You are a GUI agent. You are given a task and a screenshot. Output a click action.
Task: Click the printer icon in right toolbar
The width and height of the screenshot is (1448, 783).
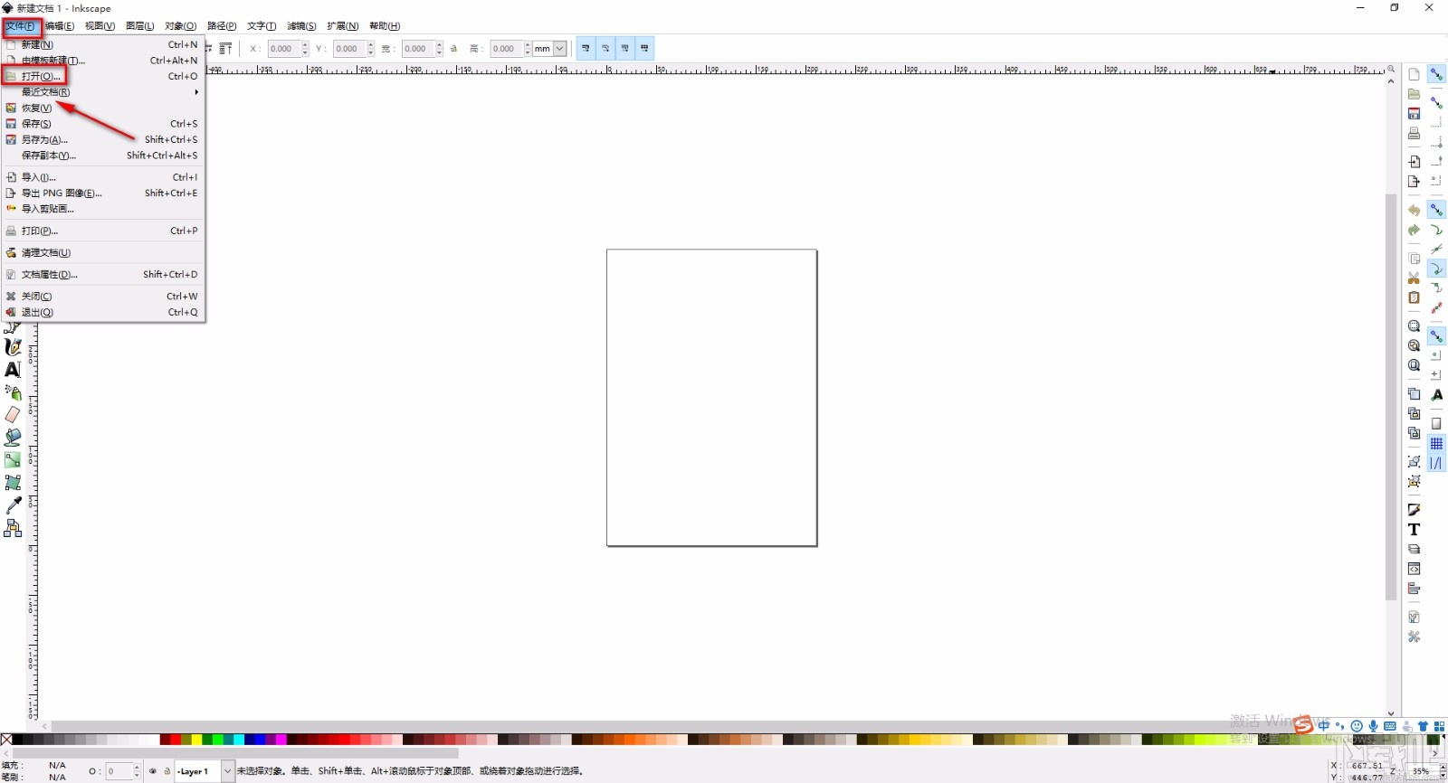1414,134
